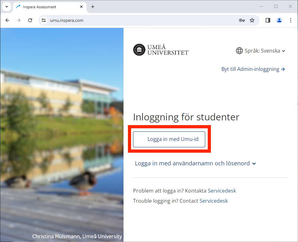Screen dimensions: 298x242
Task: Toggle the browser side panel icon
Action: point(268,20)
